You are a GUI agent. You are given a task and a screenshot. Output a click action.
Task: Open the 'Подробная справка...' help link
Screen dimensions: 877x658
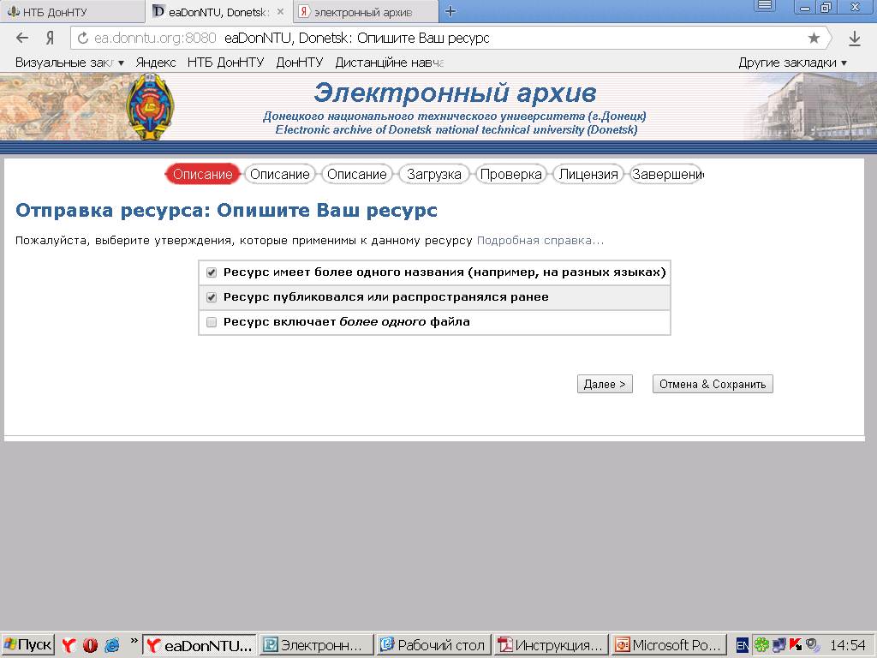click(x=540, y=241)
